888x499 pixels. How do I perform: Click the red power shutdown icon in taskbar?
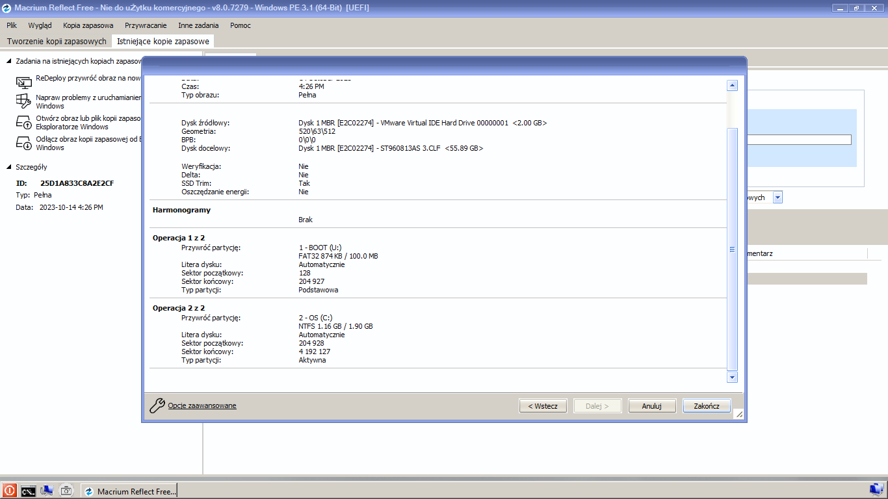9,491
